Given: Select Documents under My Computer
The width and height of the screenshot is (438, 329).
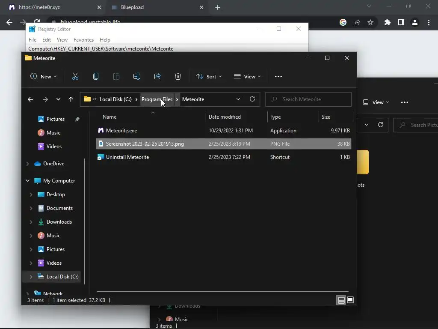Looking at the screenshot, I should (x=55, y=208).
